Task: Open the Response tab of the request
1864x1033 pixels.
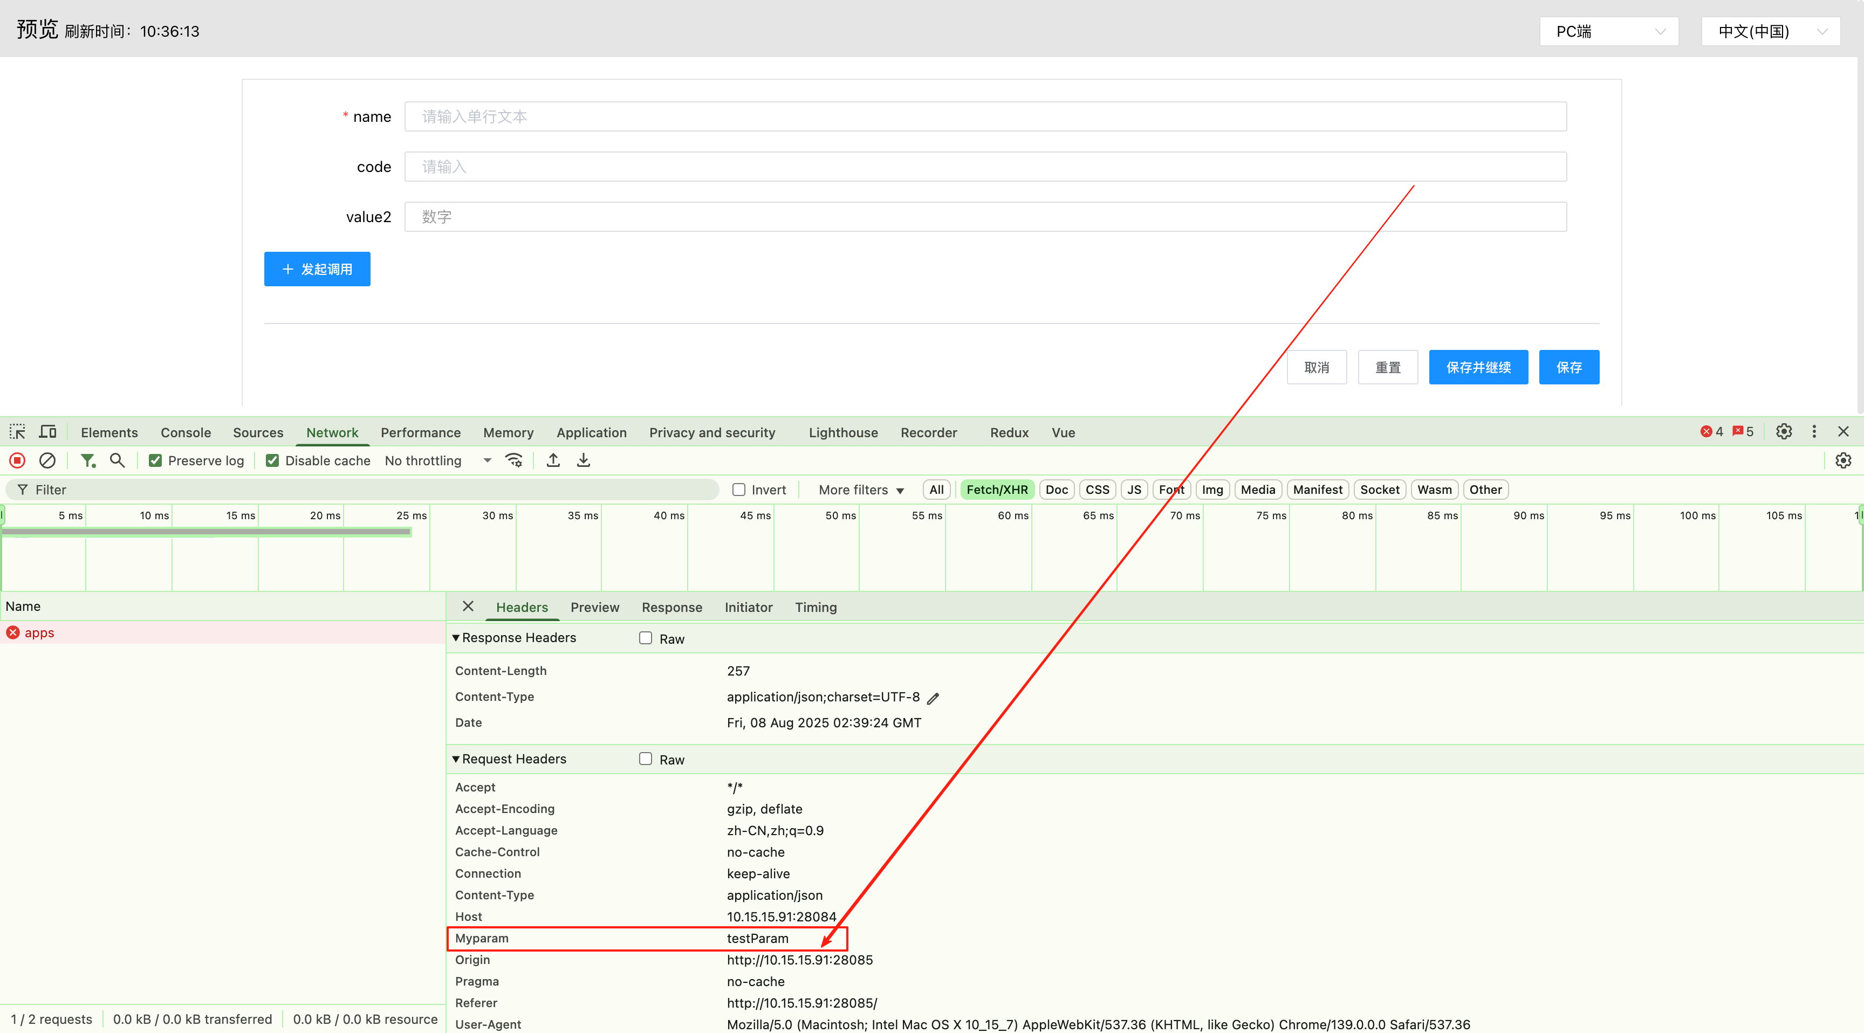Action: pos(671,608)
